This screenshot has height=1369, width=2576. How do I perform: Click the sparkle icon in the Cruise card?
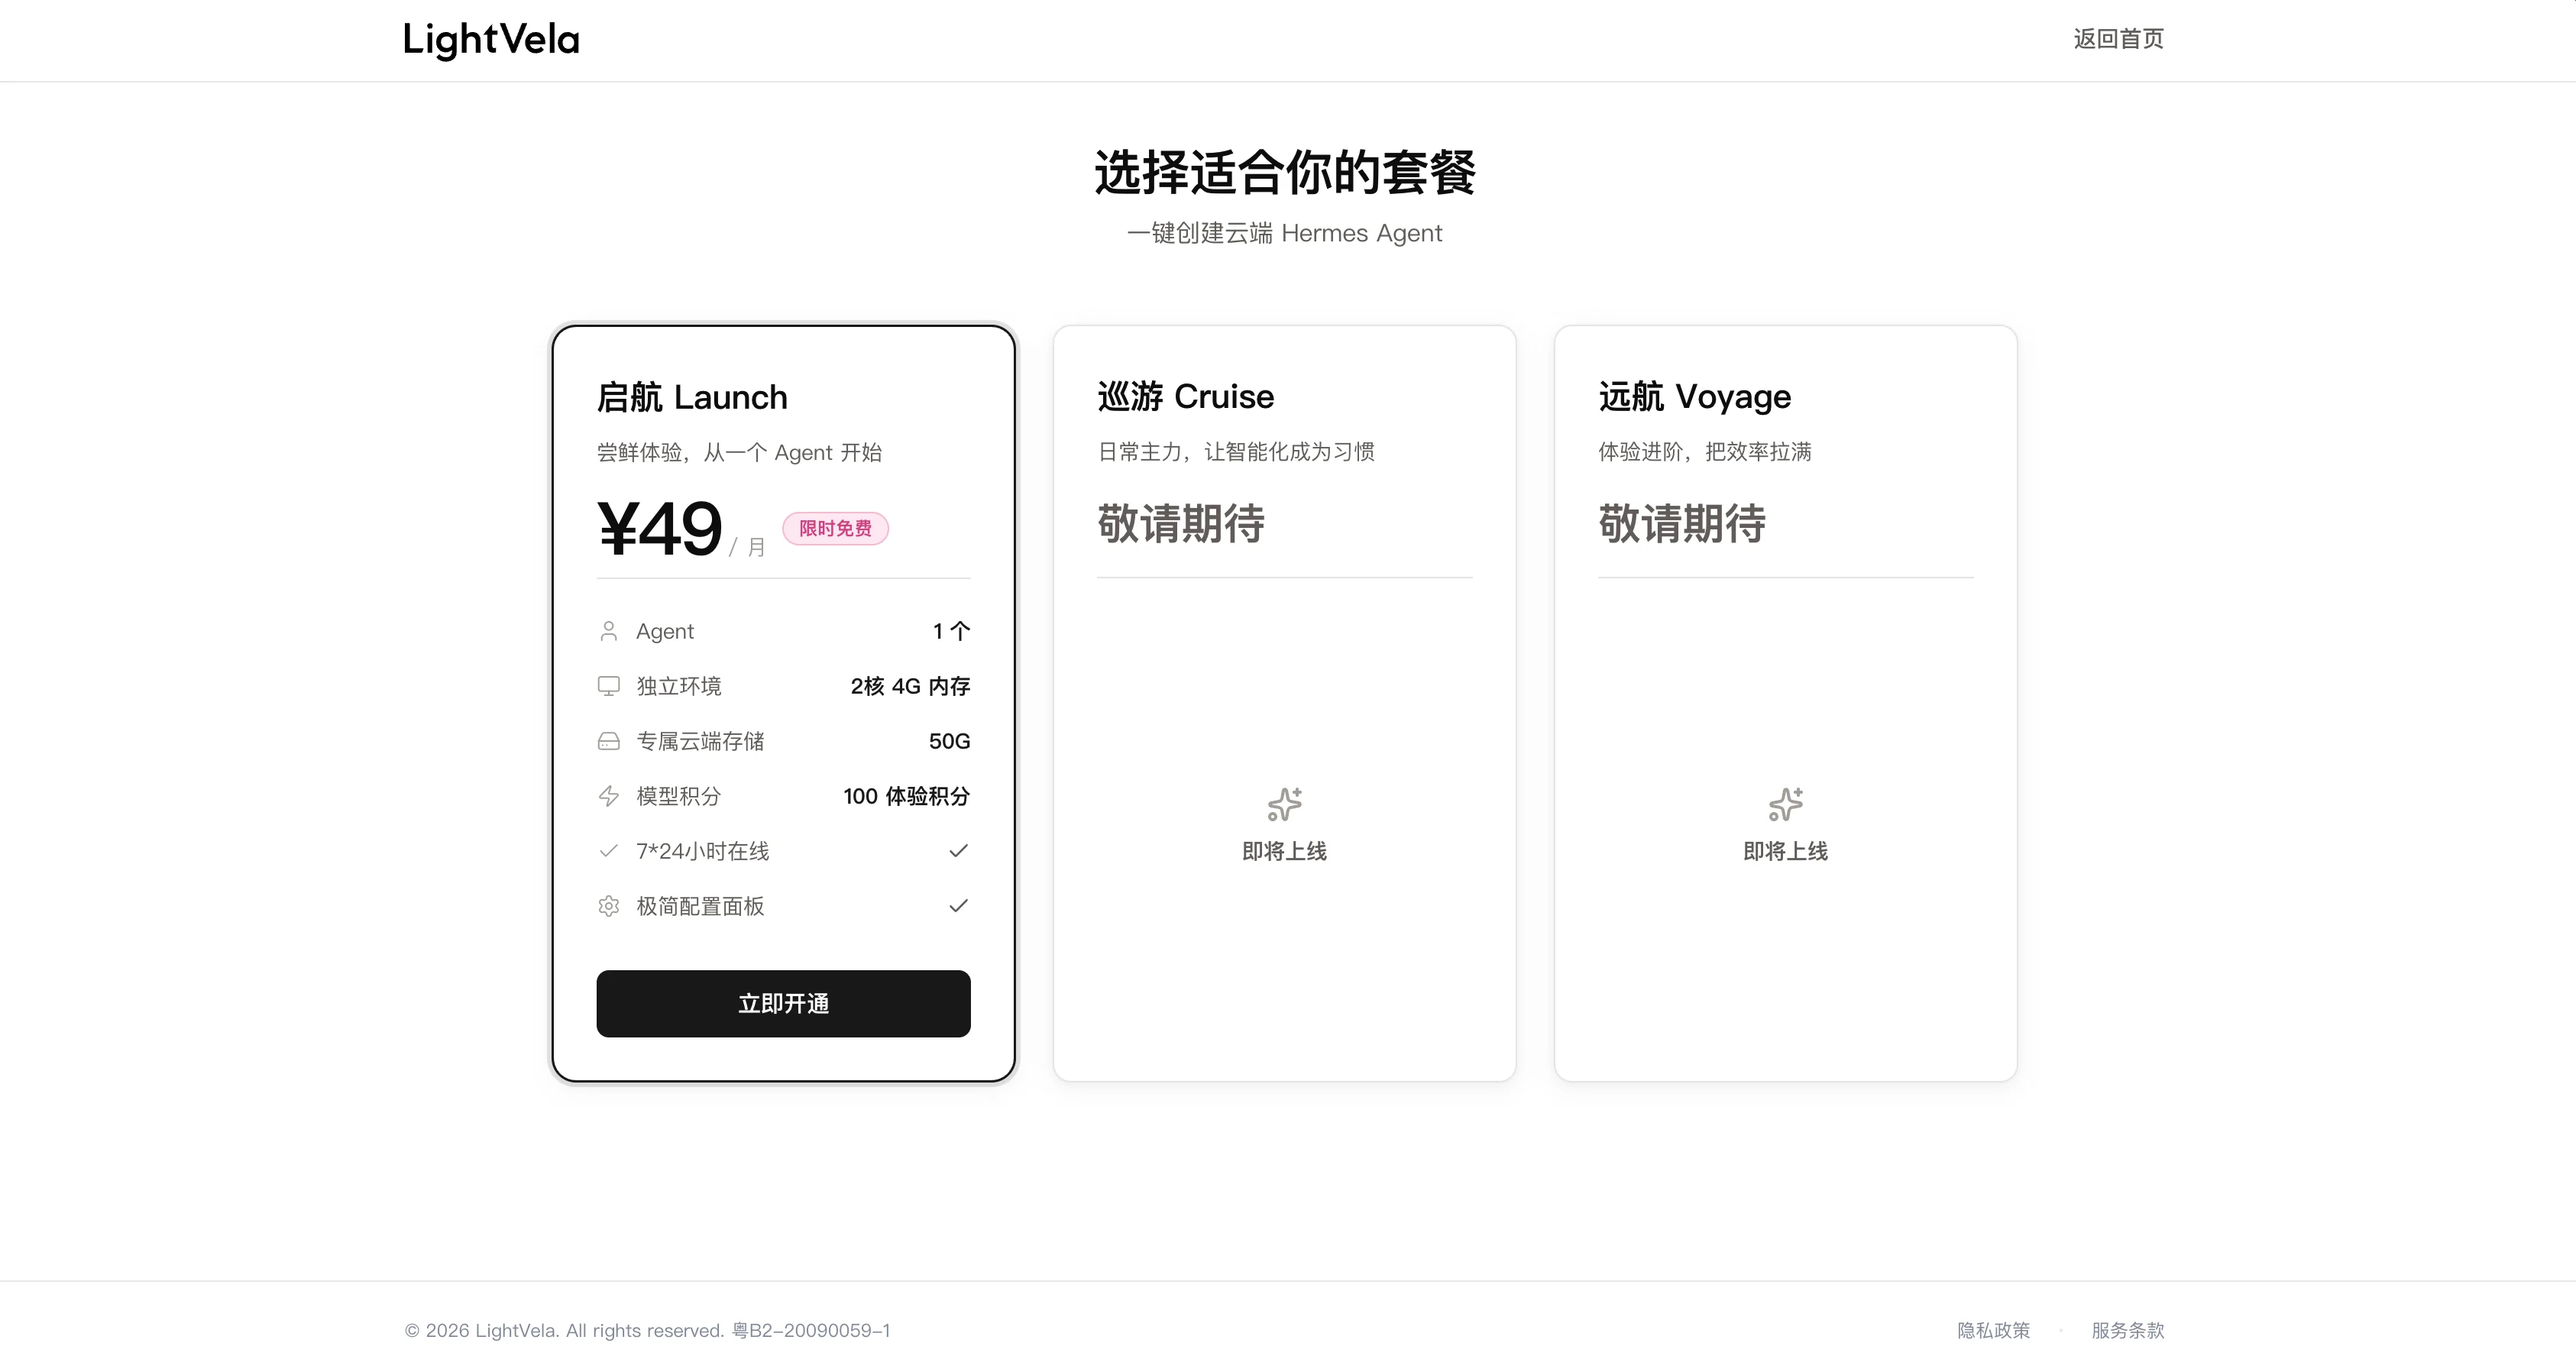(x=1284, y=804)
